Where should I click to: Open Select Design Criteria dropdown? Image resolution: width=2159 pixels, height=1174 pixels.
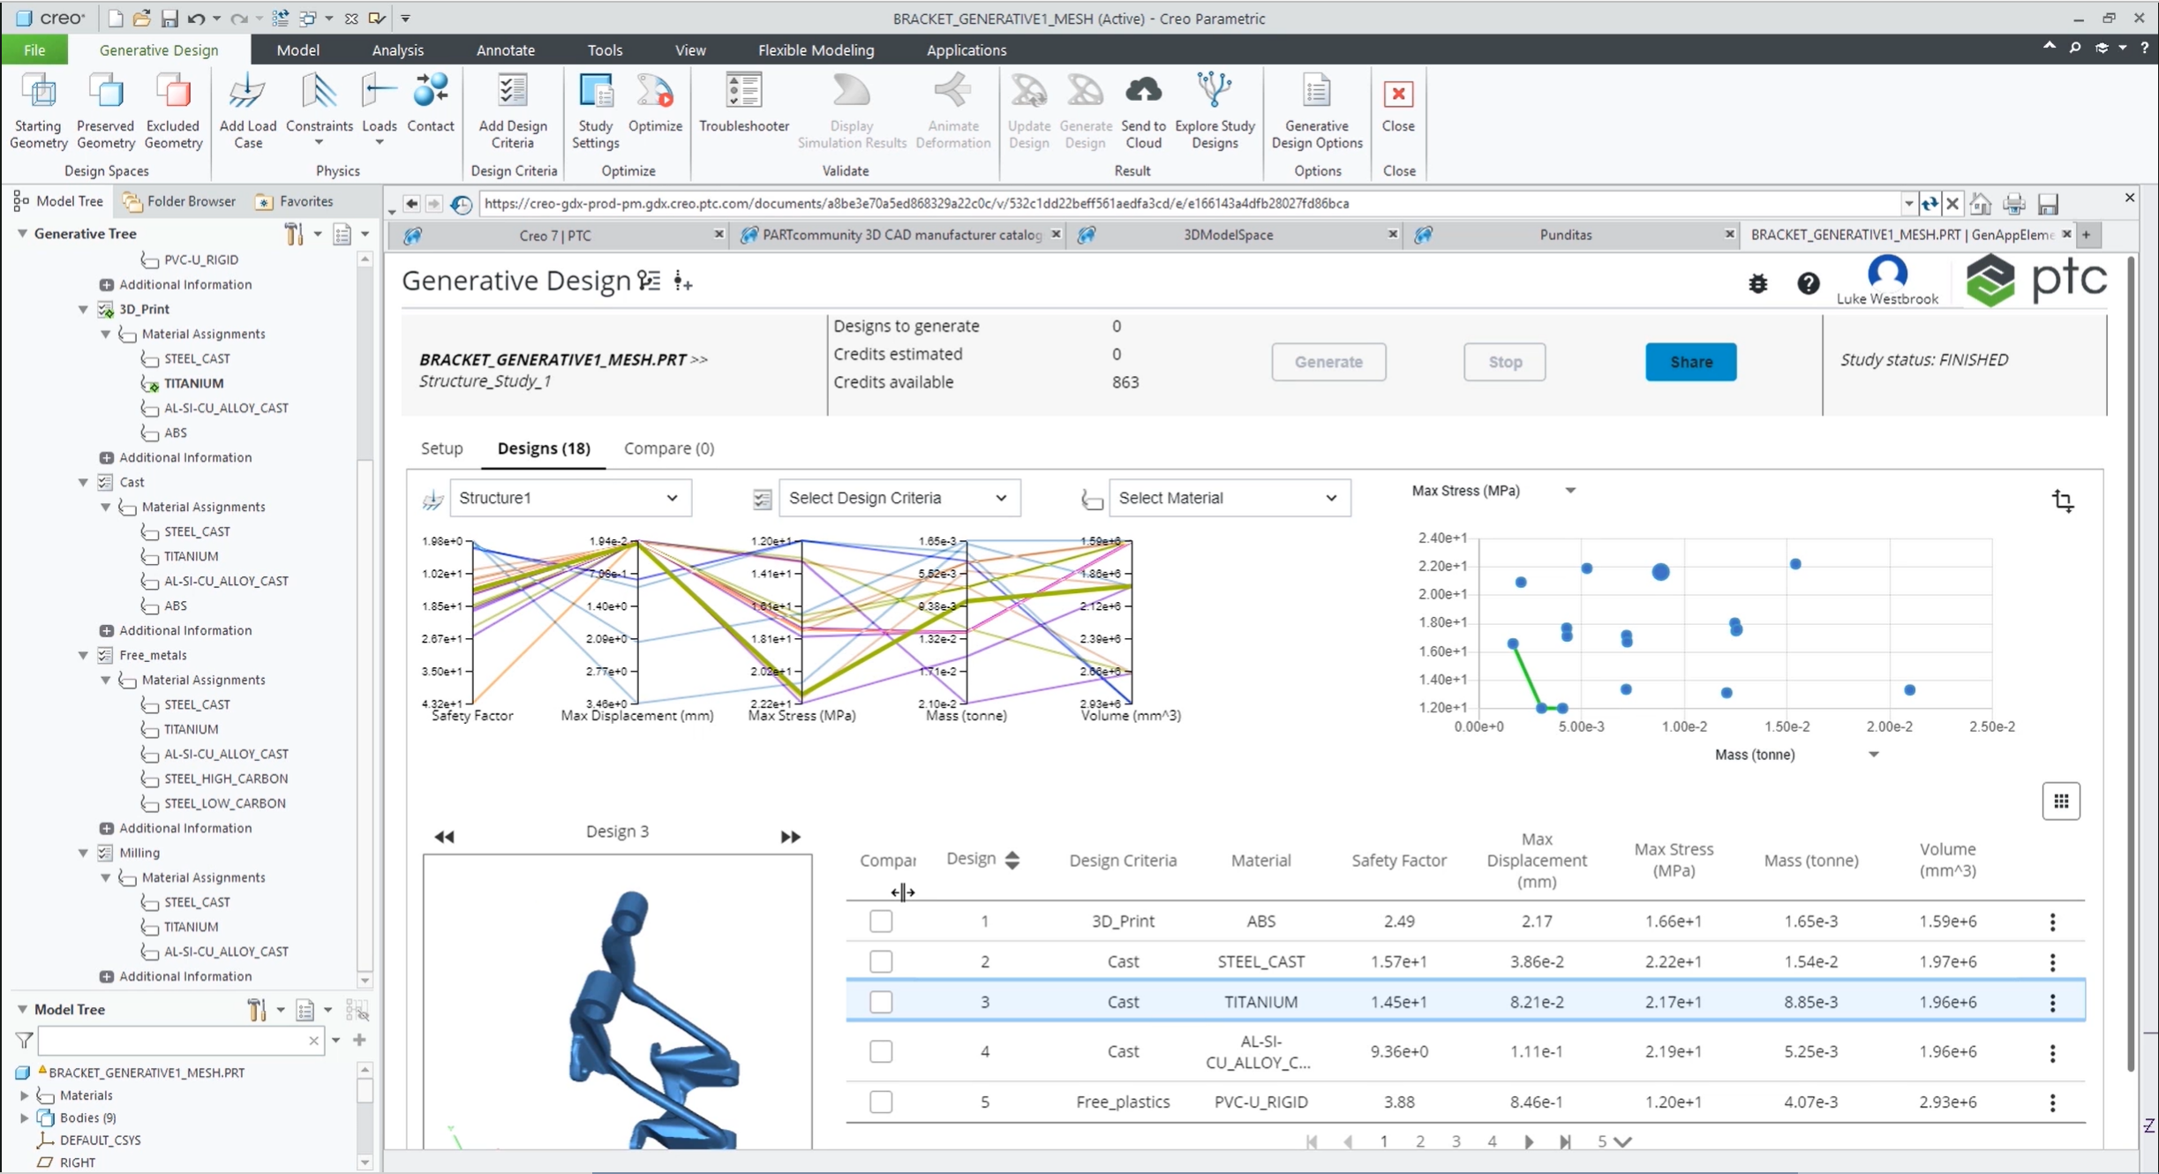coord(899,498)
